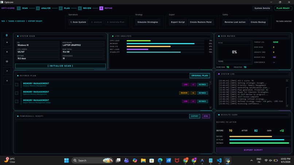
Task: Click the RAM total 15.6 GB value
Action: pos(66,52)
